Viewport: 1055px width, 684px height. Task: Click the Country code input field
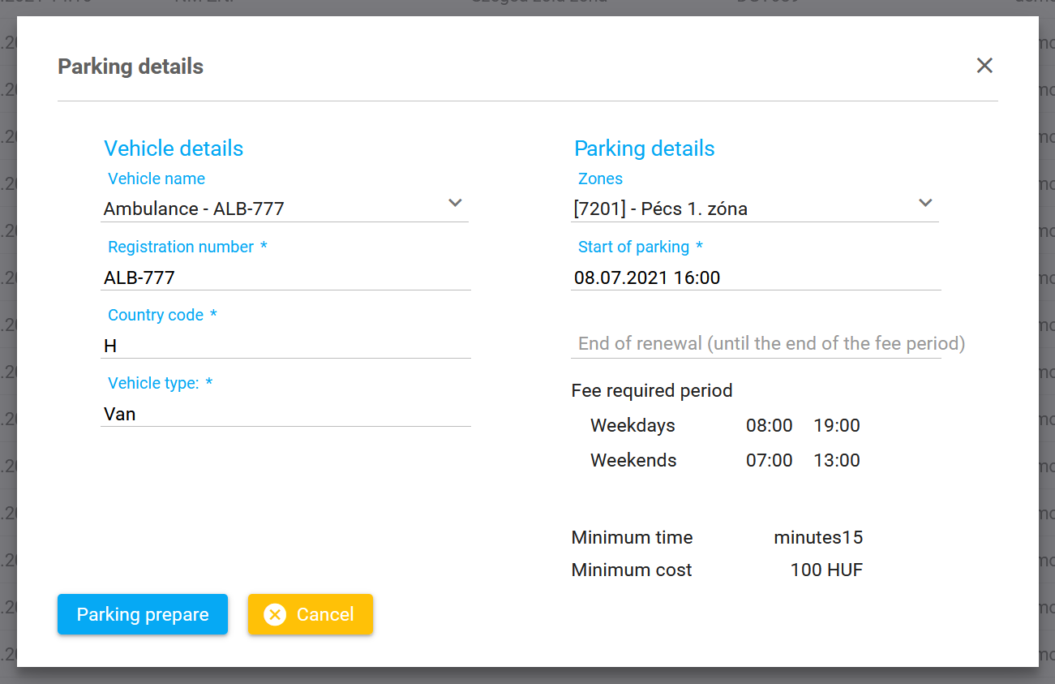tap(285, 346)
